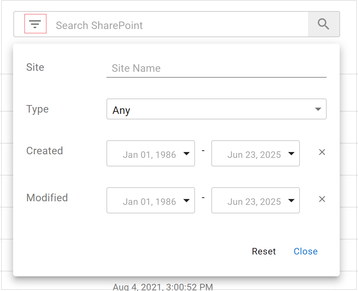Open the Modified end date picker
Screen dimensions: 358x291
coord(255,200)
